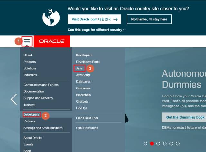Select third carousel dot
Image resolution: width=206 pixels, height=152 pixels.
158,144
